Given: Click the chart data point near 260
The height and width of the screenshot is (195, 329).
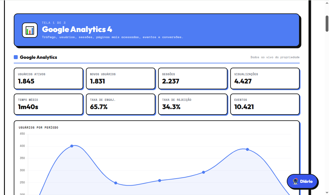Looking at the screenshot, I should pos(160,180).
